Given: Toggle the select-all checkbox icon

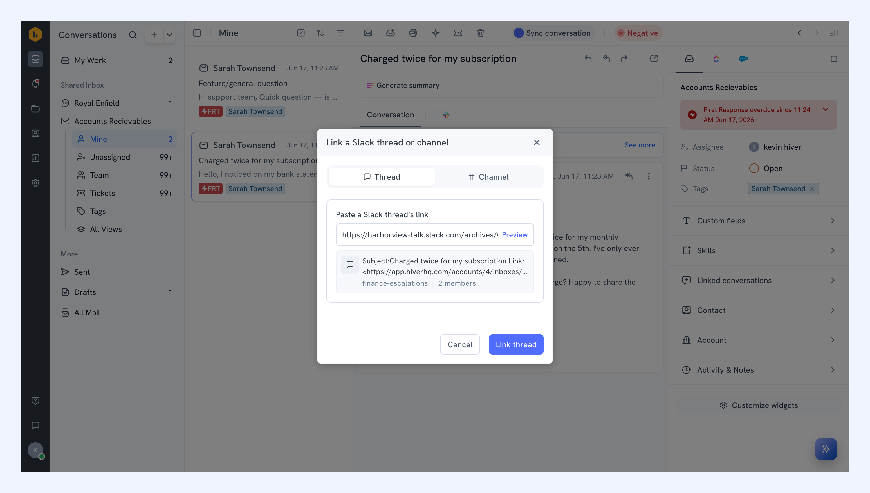Looking at the screenshot, I should [x=301, y=33].
